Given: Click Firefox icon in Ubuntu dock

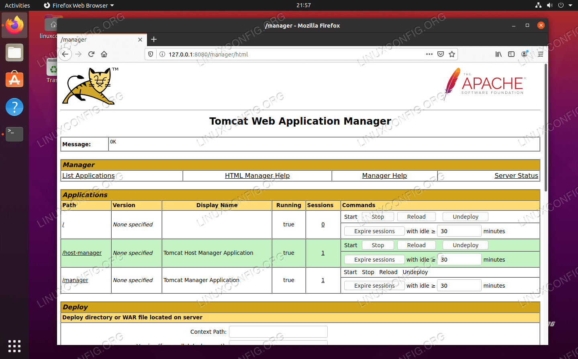Looking at the screenshot, I should tap(14, 25).
